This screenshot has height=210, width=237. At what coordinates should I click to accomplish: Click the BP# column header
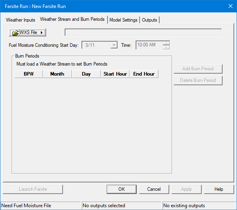point(28,74)
